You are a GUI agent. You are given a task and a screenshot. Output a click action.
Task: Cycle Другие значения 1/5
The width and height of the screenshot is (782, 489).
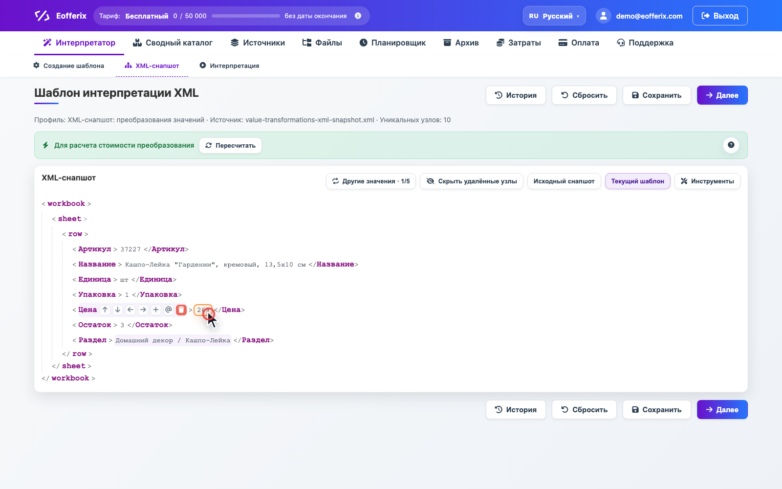[371, 181]
